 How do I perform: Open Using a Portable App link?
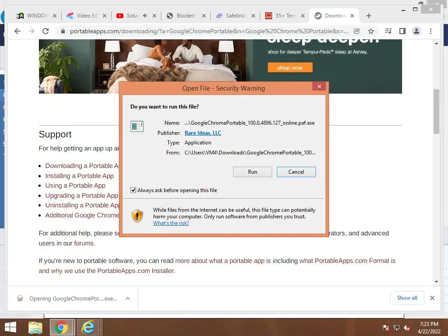75,185
